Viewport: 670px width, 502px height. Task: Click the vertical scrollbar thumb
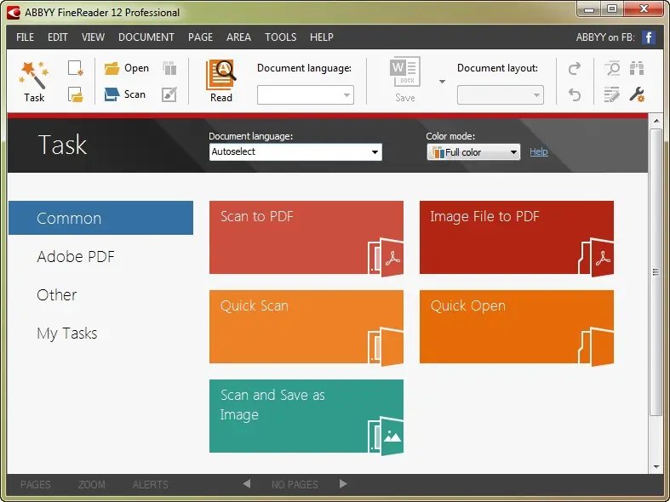[656, 272]
